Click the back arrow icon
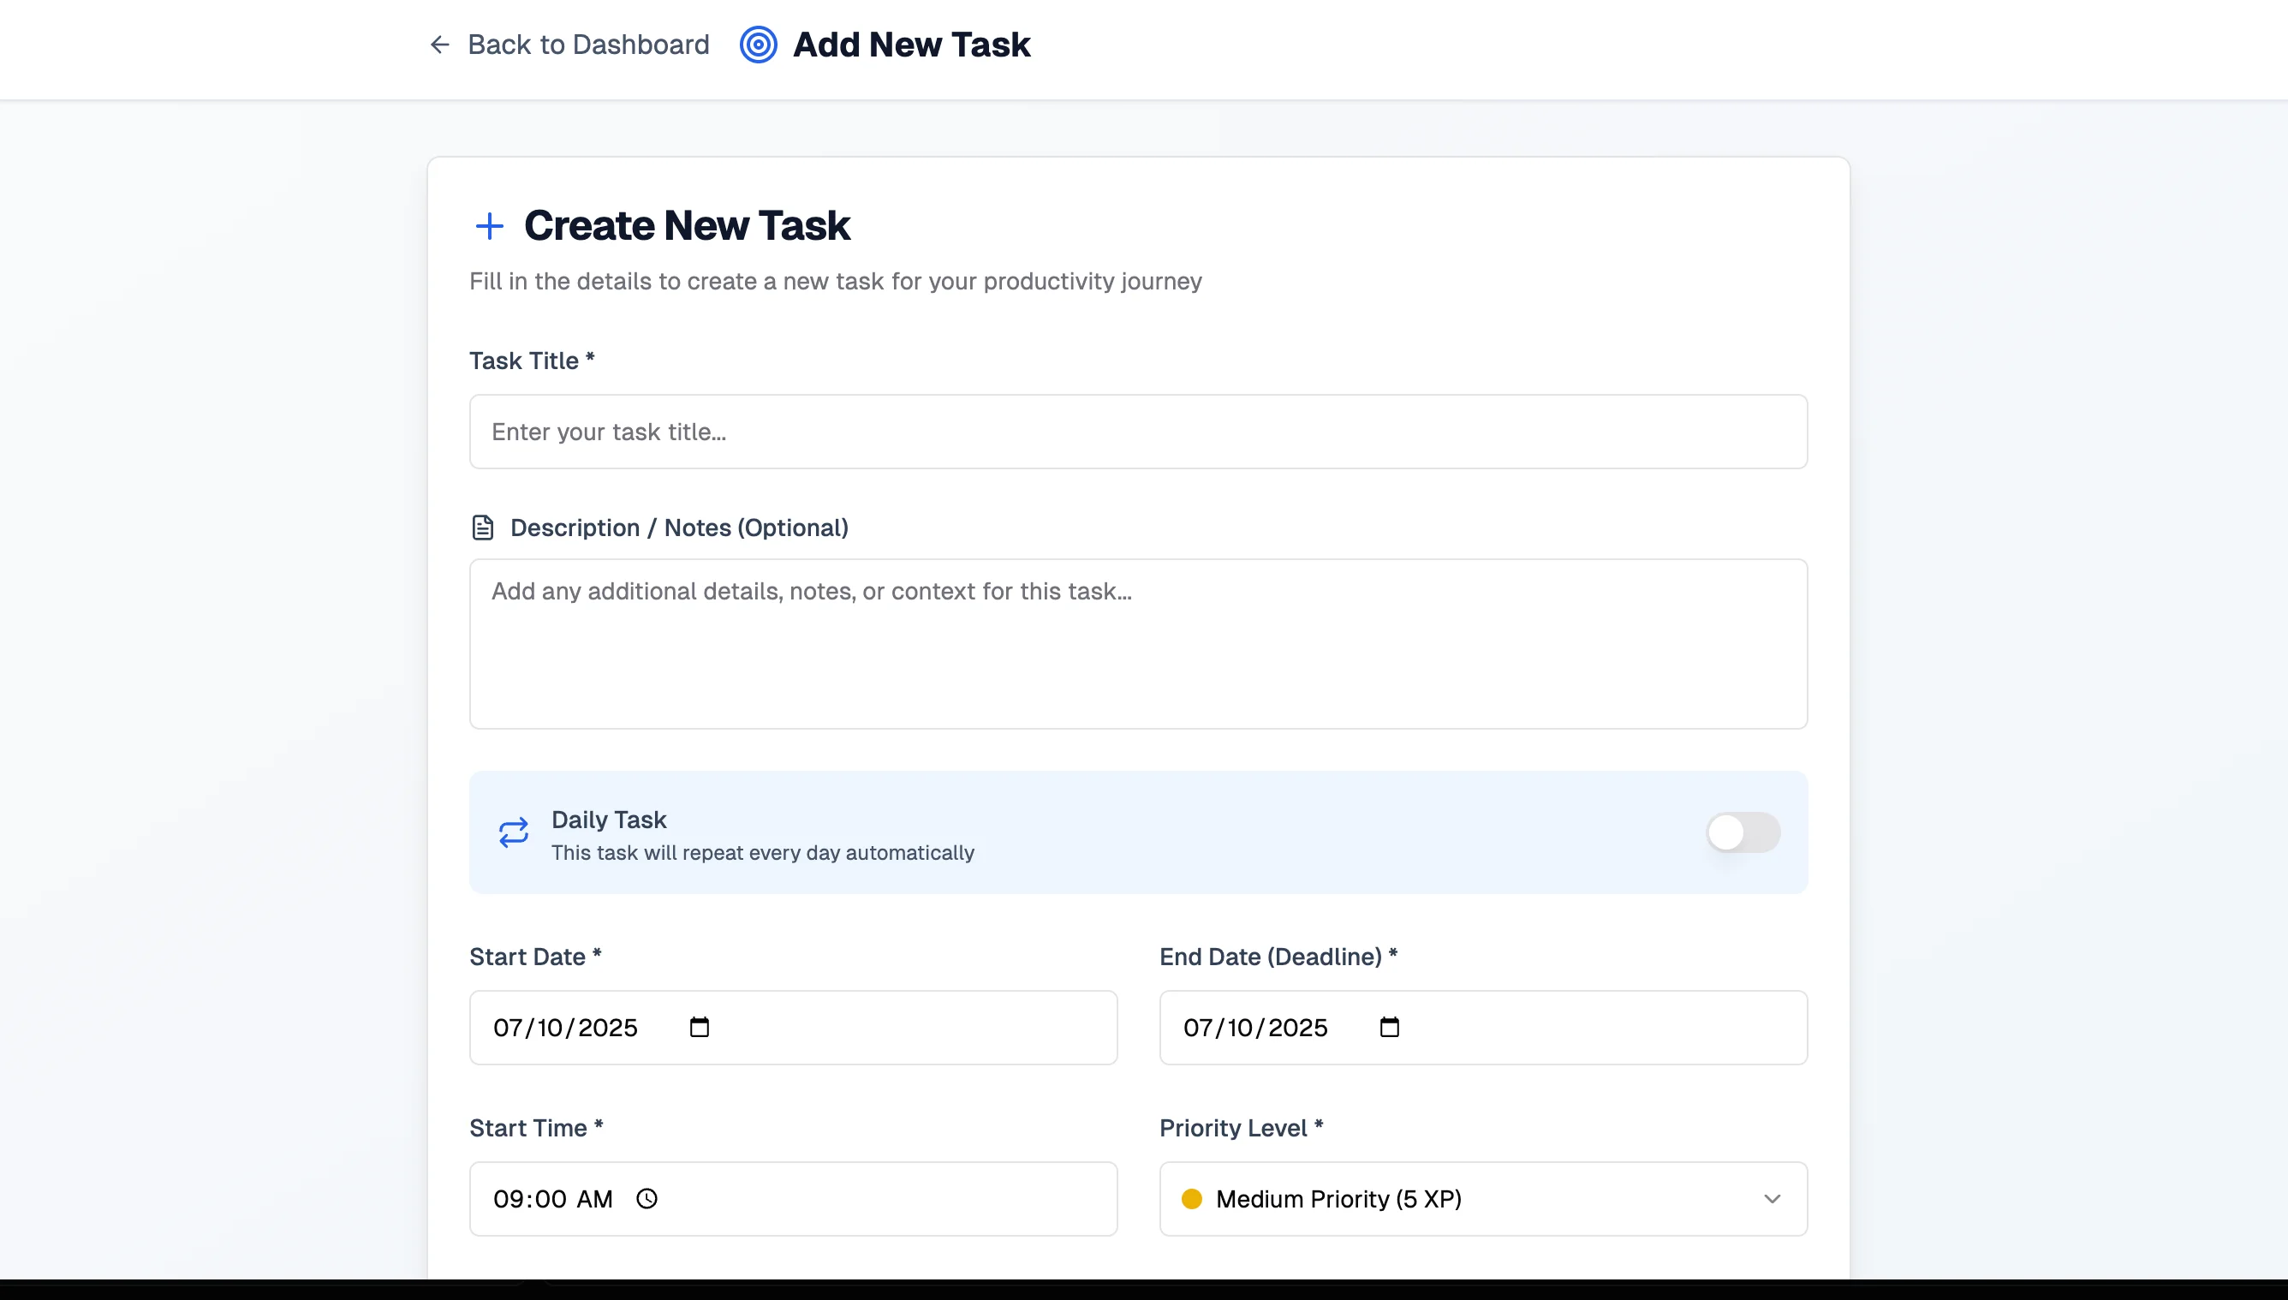 point(438,45)
